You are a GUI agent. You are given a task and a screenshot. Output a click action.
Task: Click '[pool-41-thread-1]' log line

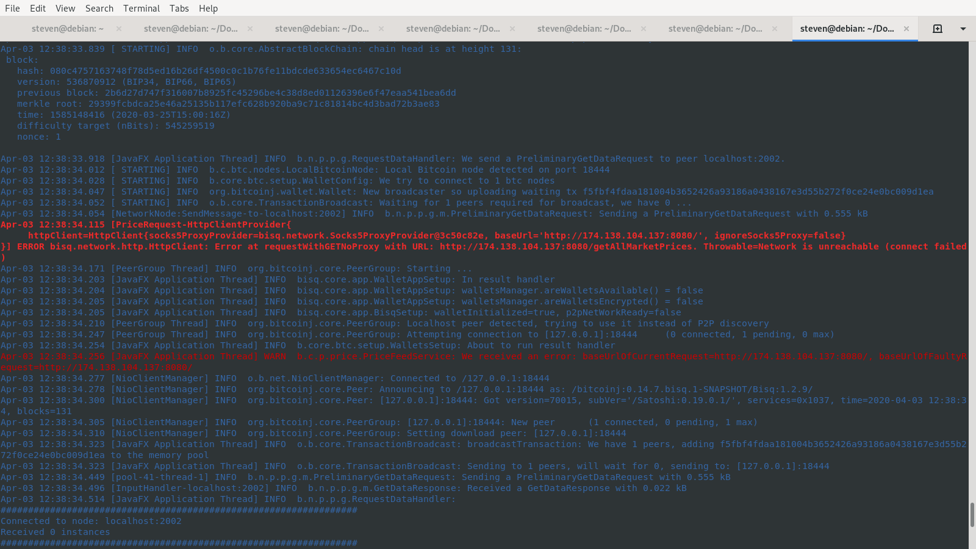coord(365,477)
